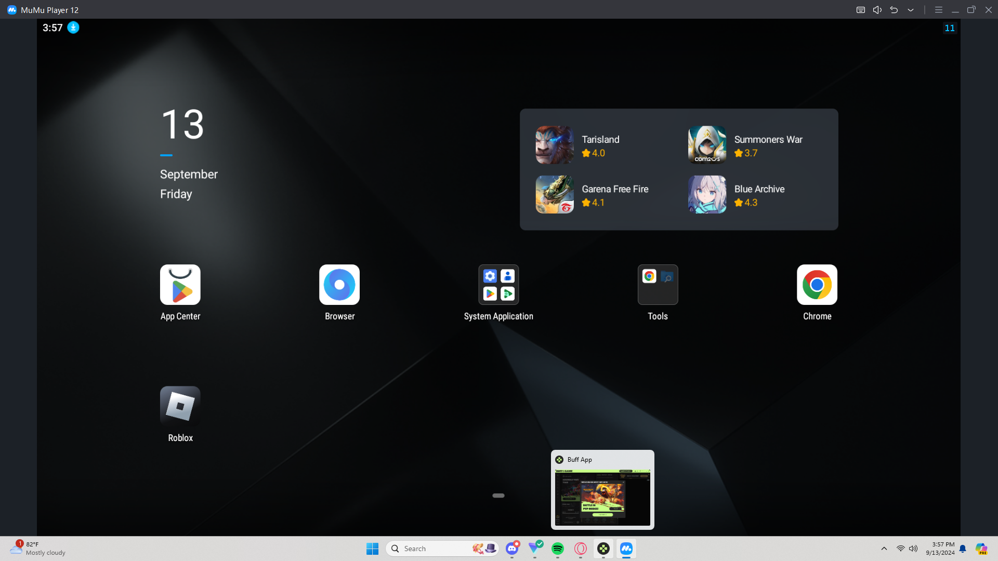This screenshot has width=998, height=561.
Task: Open the Opera browser from taskbar
Action: click(x=581, y=549)
